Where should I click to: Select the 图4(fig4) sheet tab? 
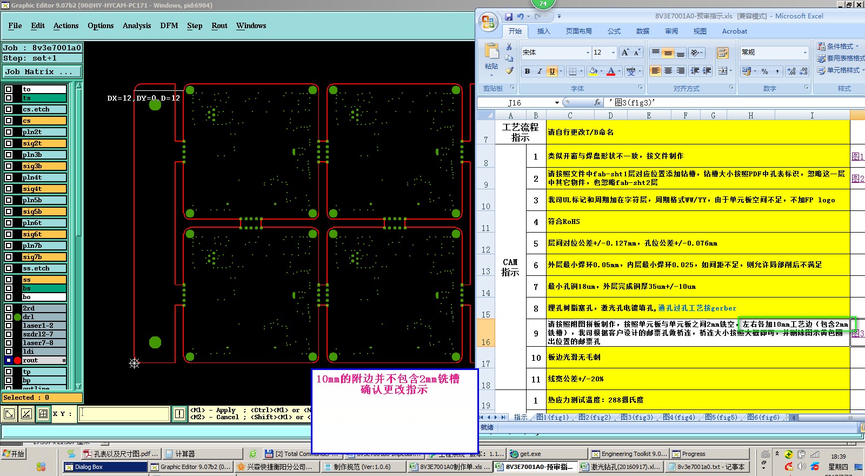(x=679, y=417)
